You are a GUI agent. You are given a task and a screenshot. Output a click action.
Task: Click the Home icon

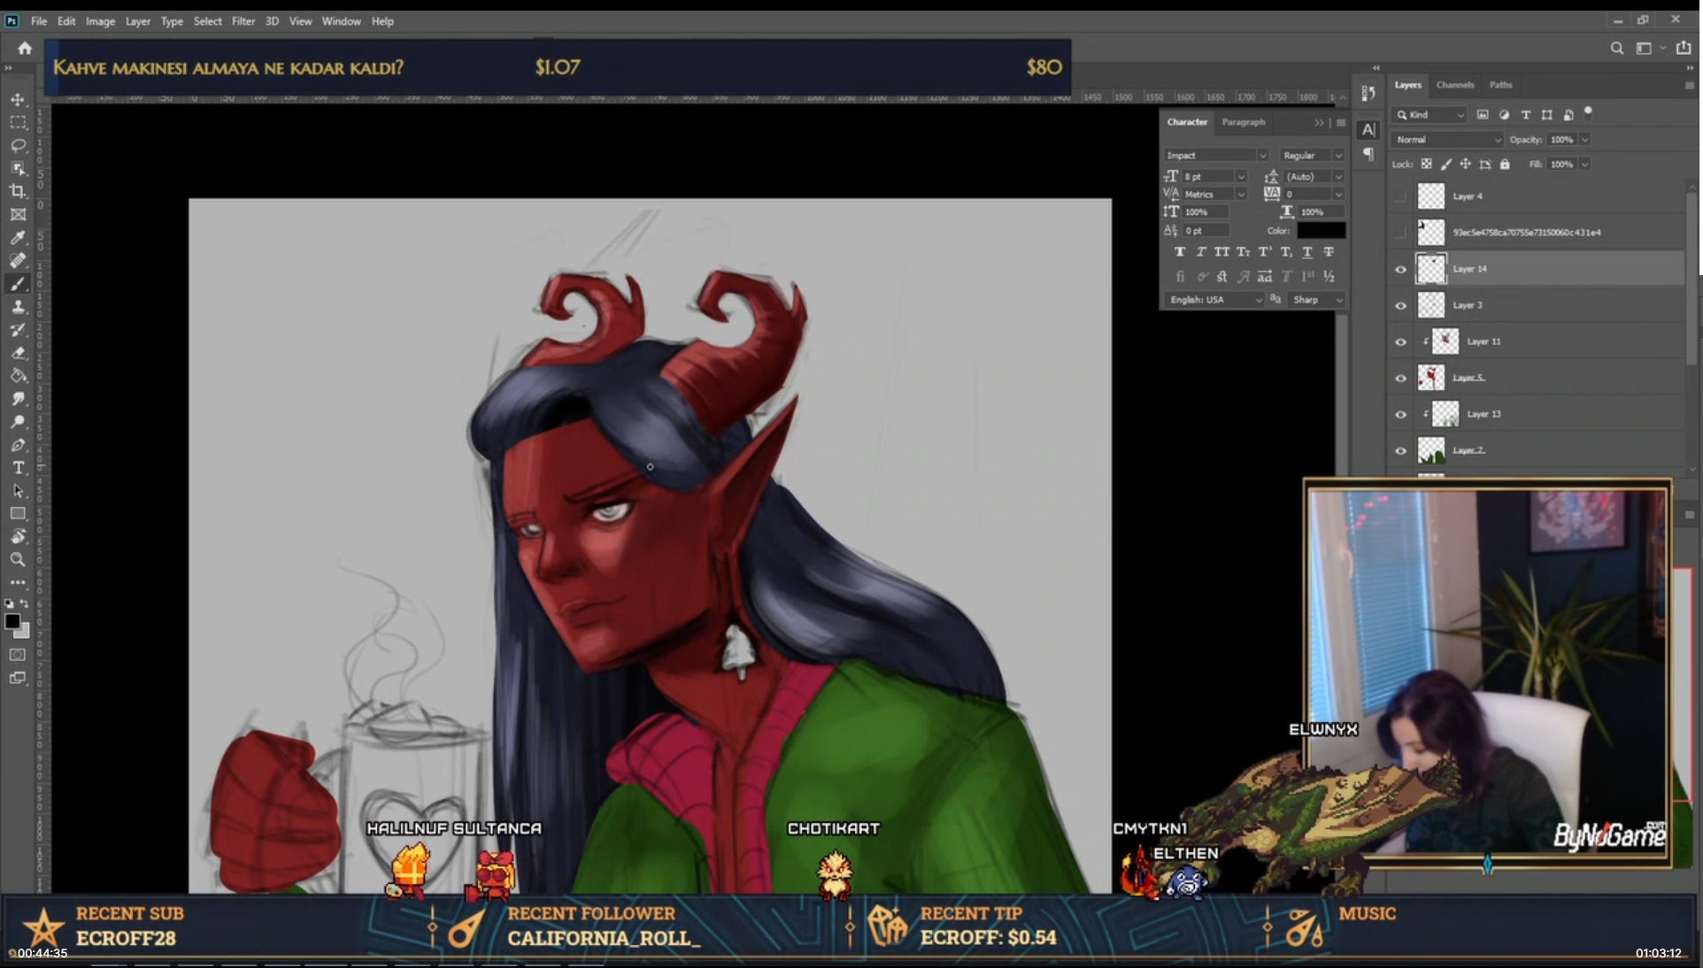point(25,48)
